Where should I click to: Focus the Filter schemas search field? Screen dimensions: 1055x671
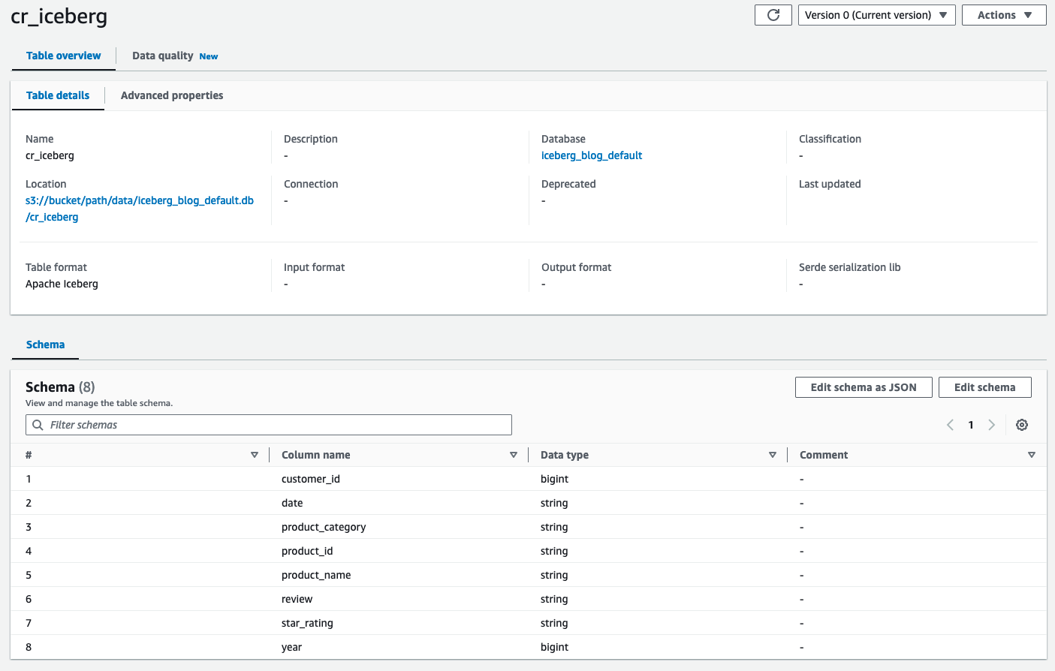[269, 425]
